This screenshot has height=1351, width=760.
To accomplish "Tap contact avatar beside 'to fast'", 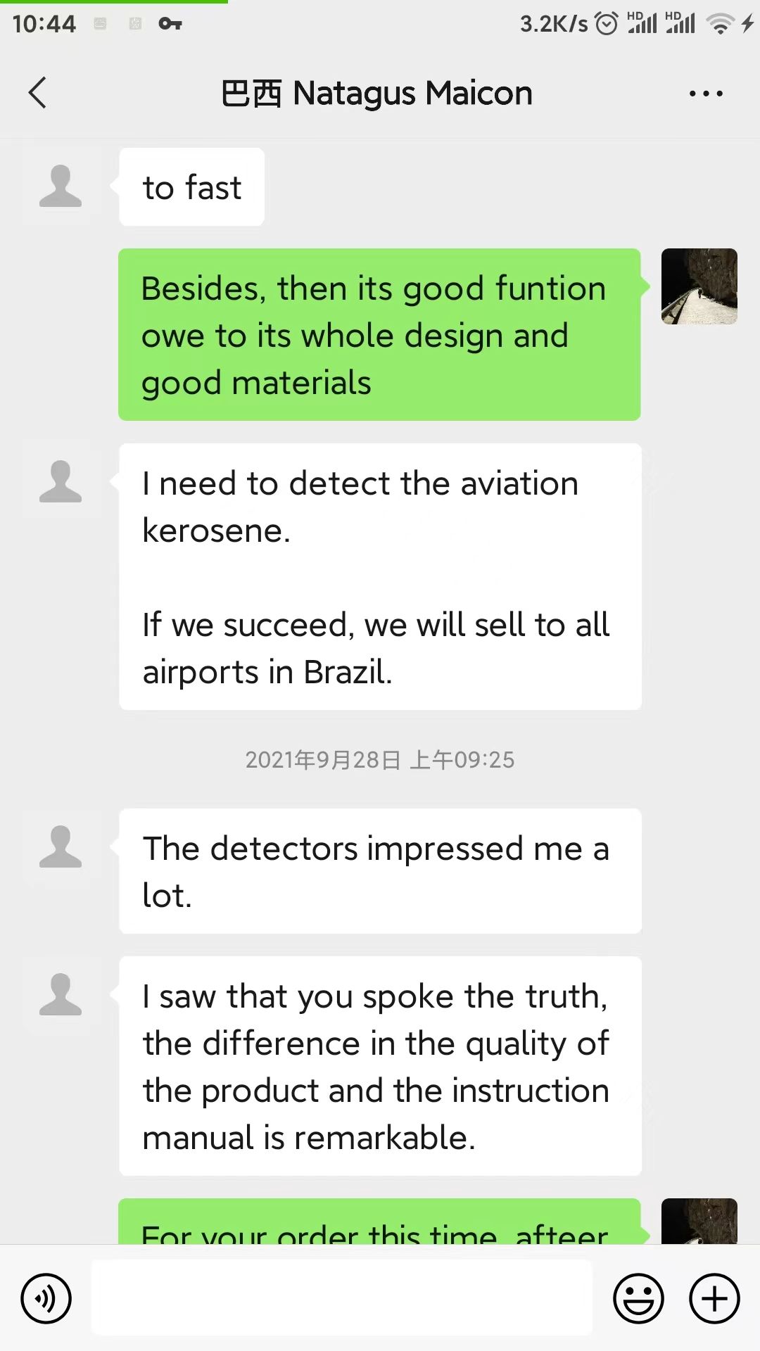I will click(61, 186).
